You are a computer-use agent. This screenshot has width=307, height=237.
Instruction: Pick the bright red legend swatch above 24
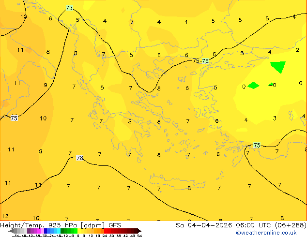point(106,231)
